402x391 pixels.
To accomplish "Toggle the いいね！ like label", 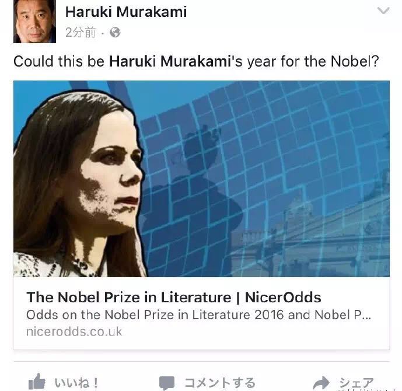I will tap(76, 383).
